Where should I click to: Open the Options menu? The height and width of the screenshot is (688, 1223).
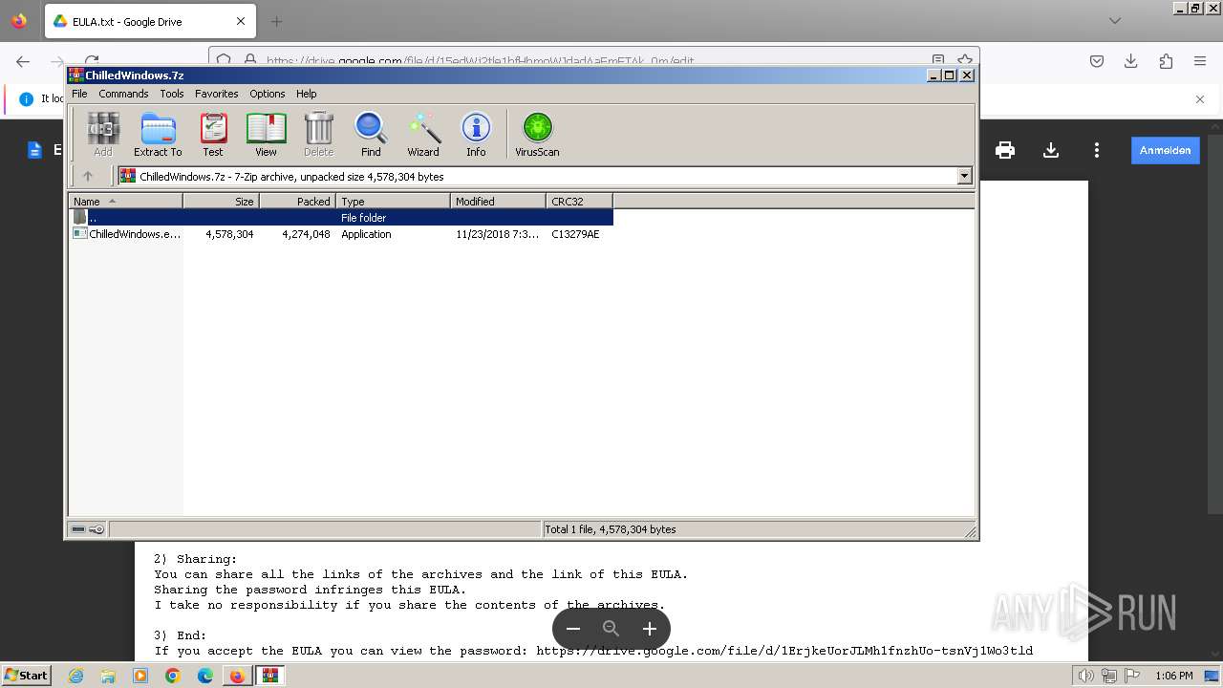coord(268,94)
